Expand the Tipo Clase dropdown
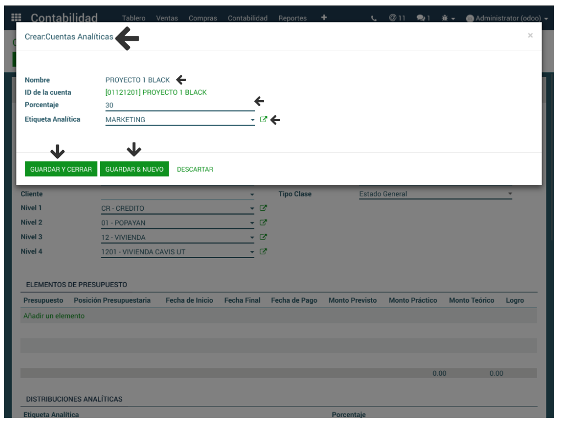This screenshot has height=422, width=563. 510,194
